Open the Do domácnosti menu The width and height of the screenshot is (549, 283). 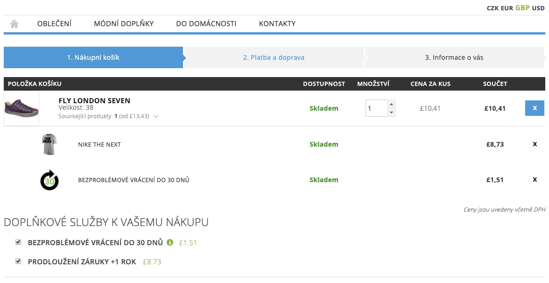coord(206,24)
